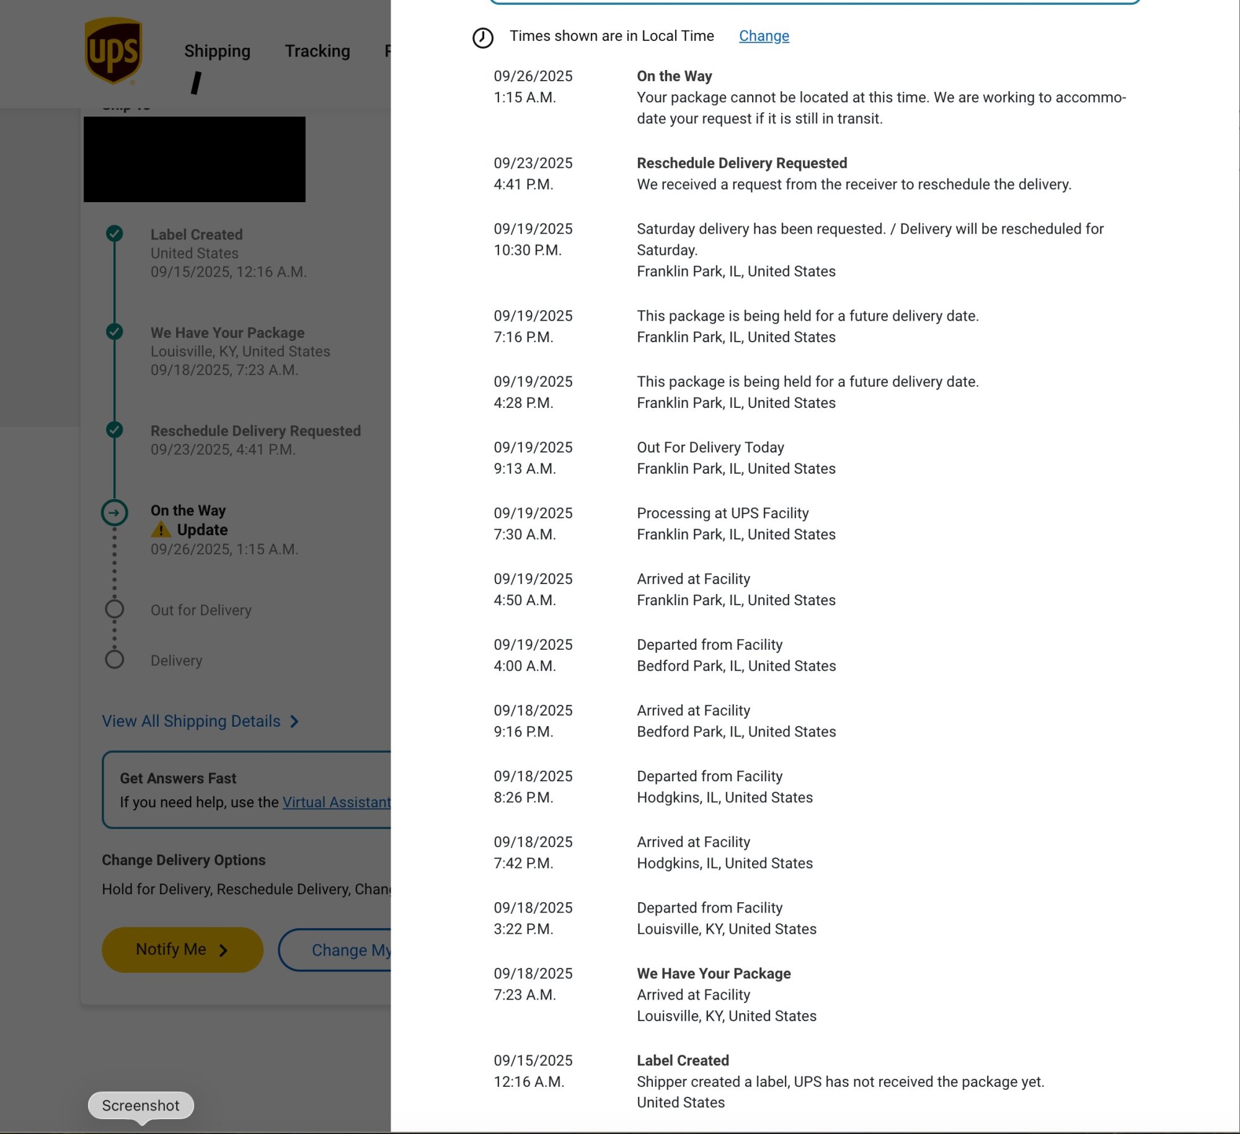This screenshot has width=1240, height=1134.
Task: Open the Shipping menu
Action: (x=217, y=51)
